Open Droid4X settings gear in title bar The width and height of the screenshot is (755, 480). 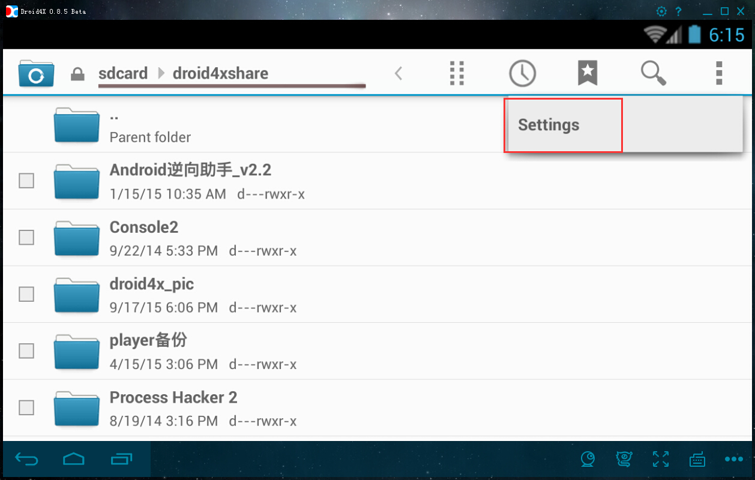(x=661, y=11)
